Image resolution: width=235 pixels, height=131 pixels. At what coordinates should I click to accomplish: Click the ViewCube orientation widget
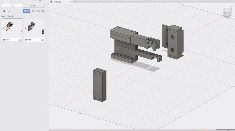click(227, 13)
